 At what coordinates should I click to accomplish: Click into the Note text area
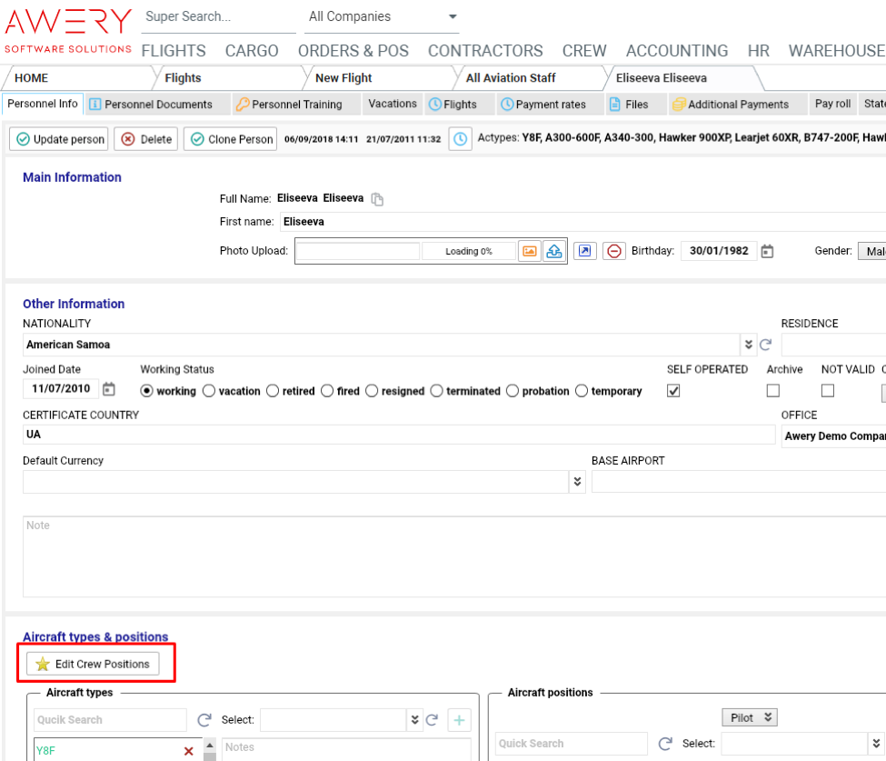(x=454, y=556)
